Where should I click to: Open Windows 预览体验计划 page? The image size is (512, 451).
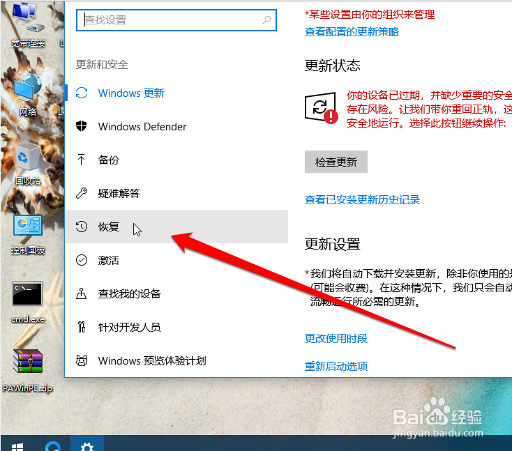coord(176,360)
